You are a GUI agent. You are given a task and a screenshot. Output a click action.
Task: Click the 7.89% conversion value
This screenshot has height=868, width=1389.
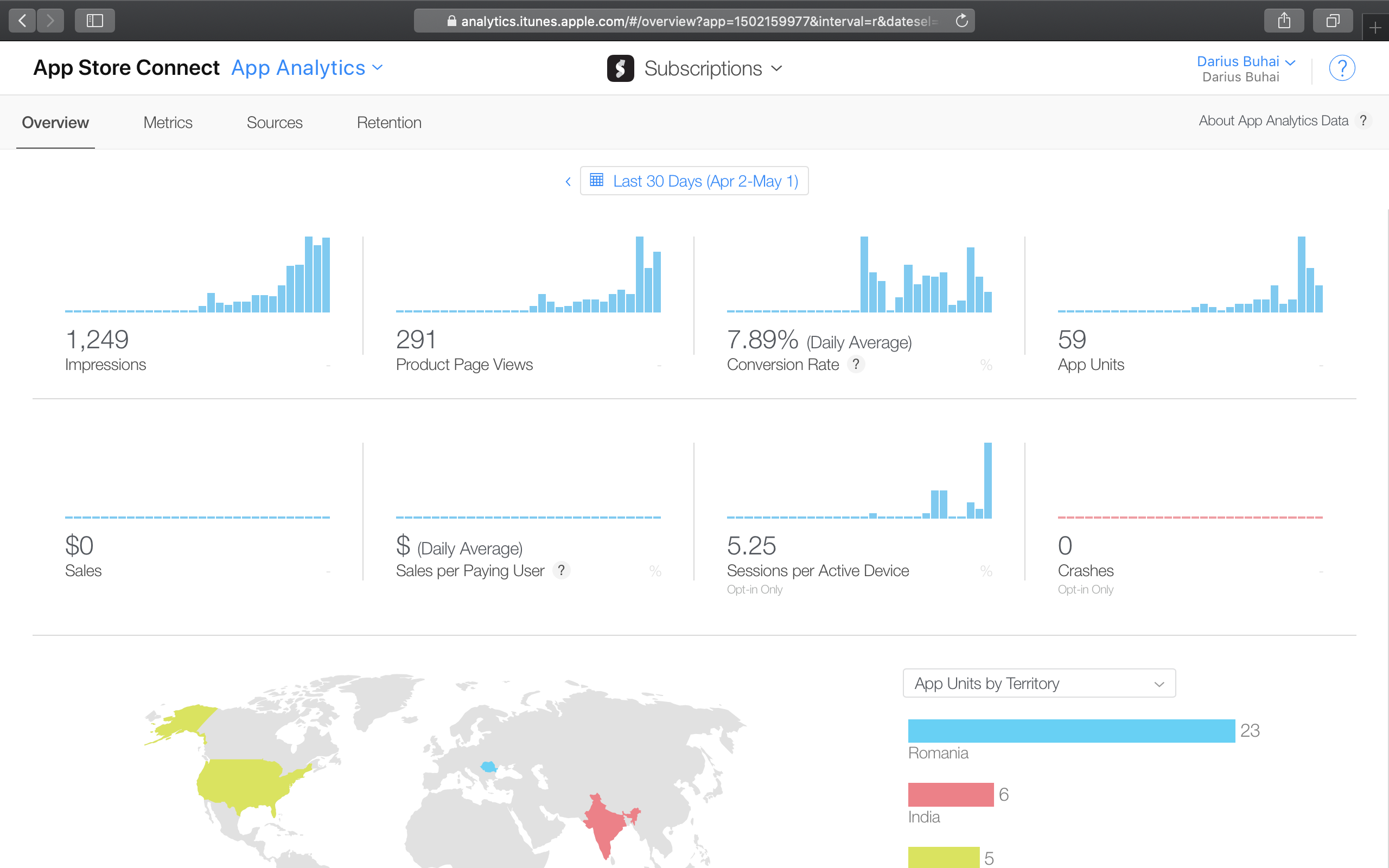[x=762, y=339]
